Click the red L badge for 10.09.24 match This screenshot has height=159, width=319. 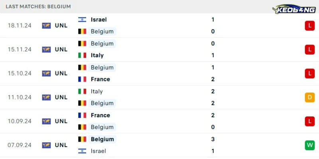coord(310,121)
